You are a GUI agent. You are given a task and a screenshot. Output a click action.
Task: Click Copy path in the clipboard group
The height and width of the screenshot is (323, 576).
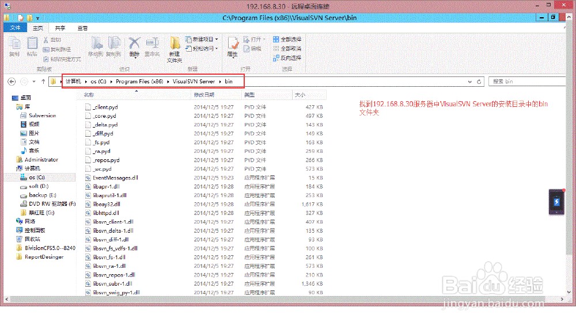(x=57, y=49)
